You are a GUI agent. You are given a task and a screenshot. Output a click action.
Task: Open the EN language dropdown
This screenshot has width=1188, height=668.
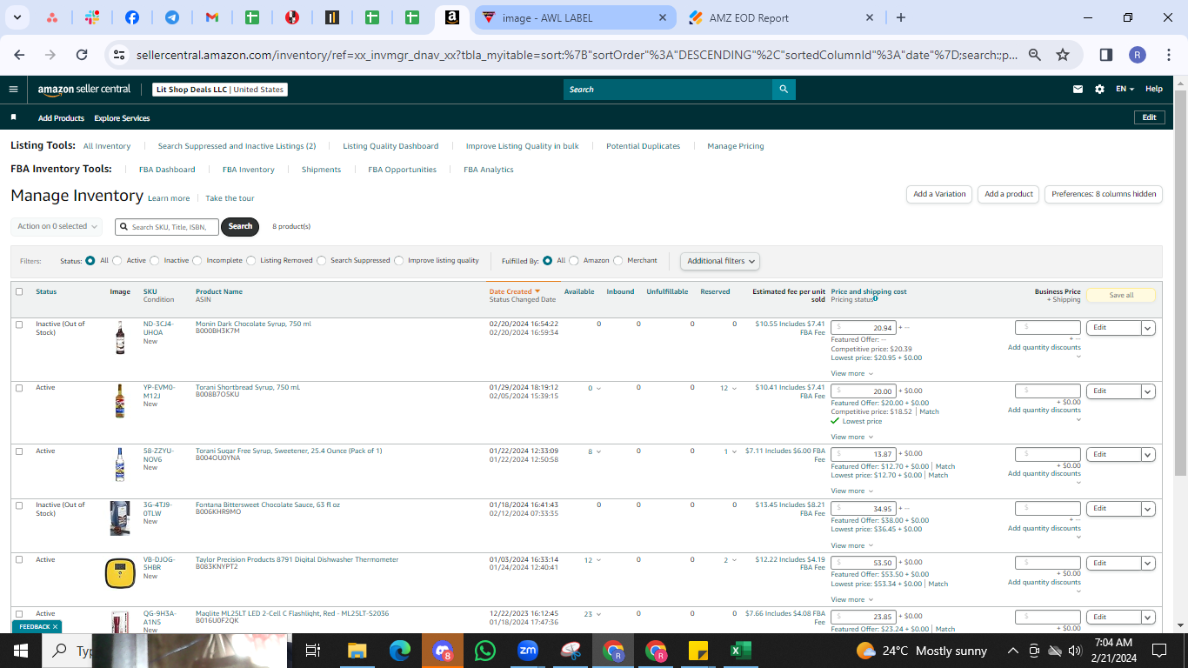point(1125,89)
